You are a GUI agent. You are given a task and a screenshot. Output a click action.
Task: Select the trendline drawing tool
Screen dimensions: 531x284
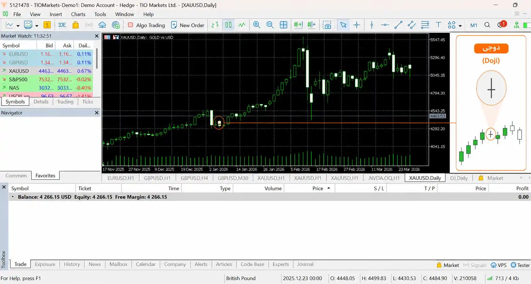coord(398,25)
